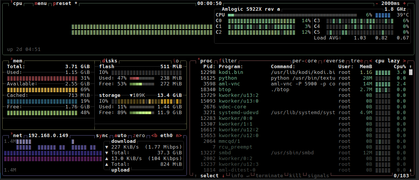Open the menu option in cpu box
Viewport: 419px width, 180px height.
(x=41, y=3)
